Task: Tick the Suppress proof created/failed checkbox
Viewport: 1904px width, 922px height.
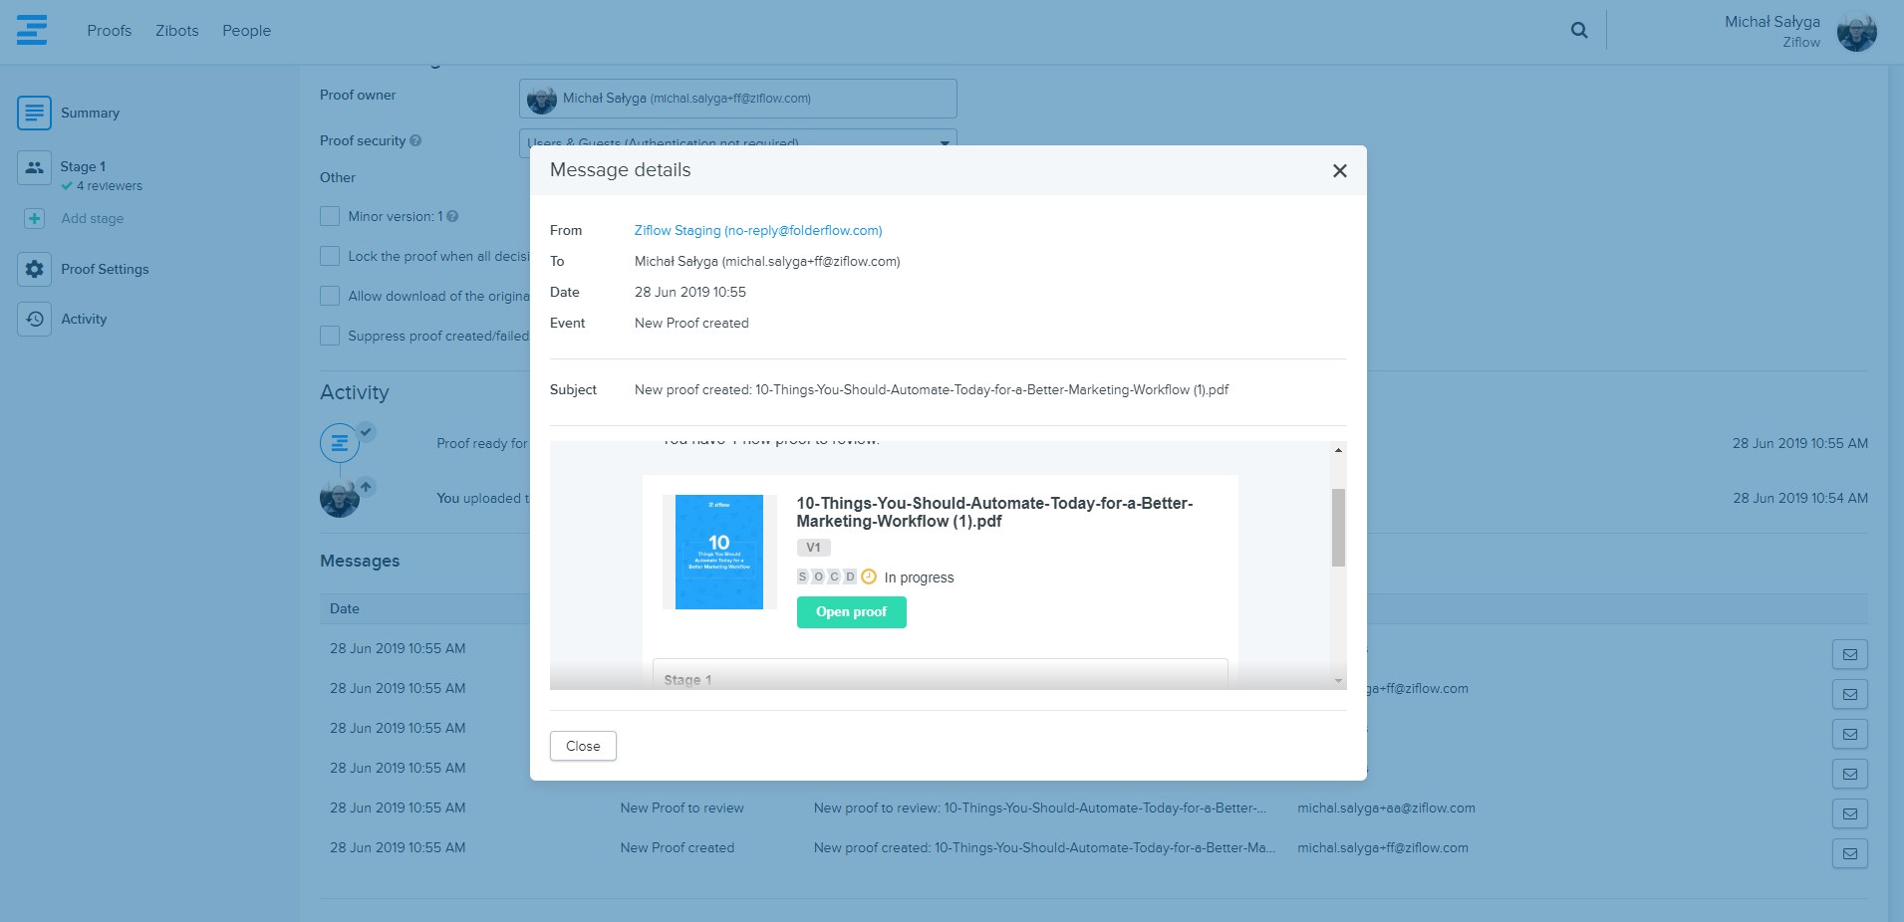Action: (x=330, y=336)
